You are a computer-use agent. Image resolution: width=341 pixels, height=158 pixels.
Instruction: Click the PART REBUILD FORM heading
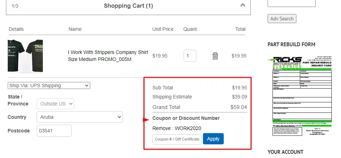pyautogui.click(x=291, y=44)
